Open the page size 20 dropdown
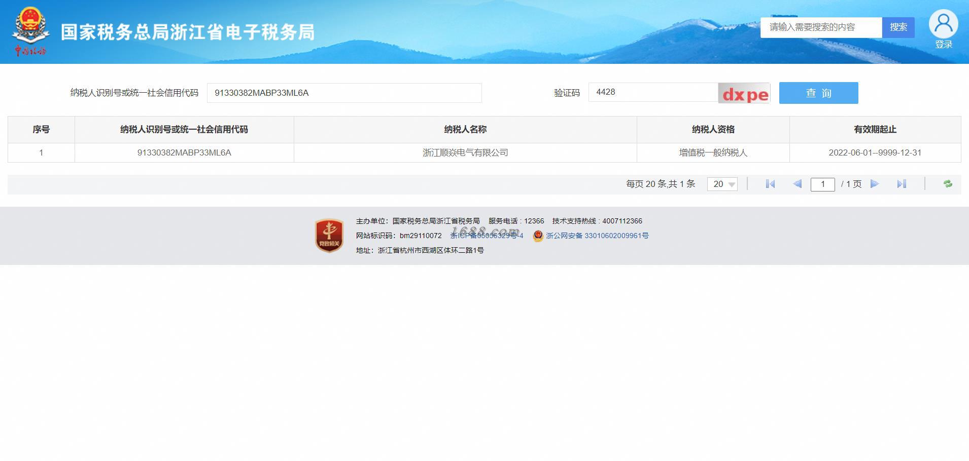Screen dimensions: 969x461 coord(722,184)
